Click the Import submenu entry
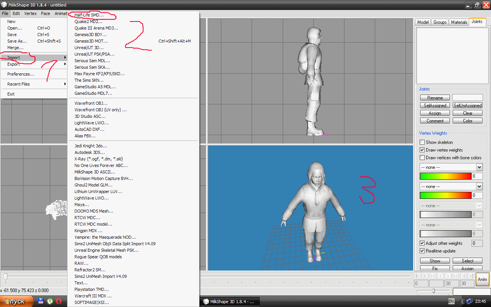 [x=34, y=58]
